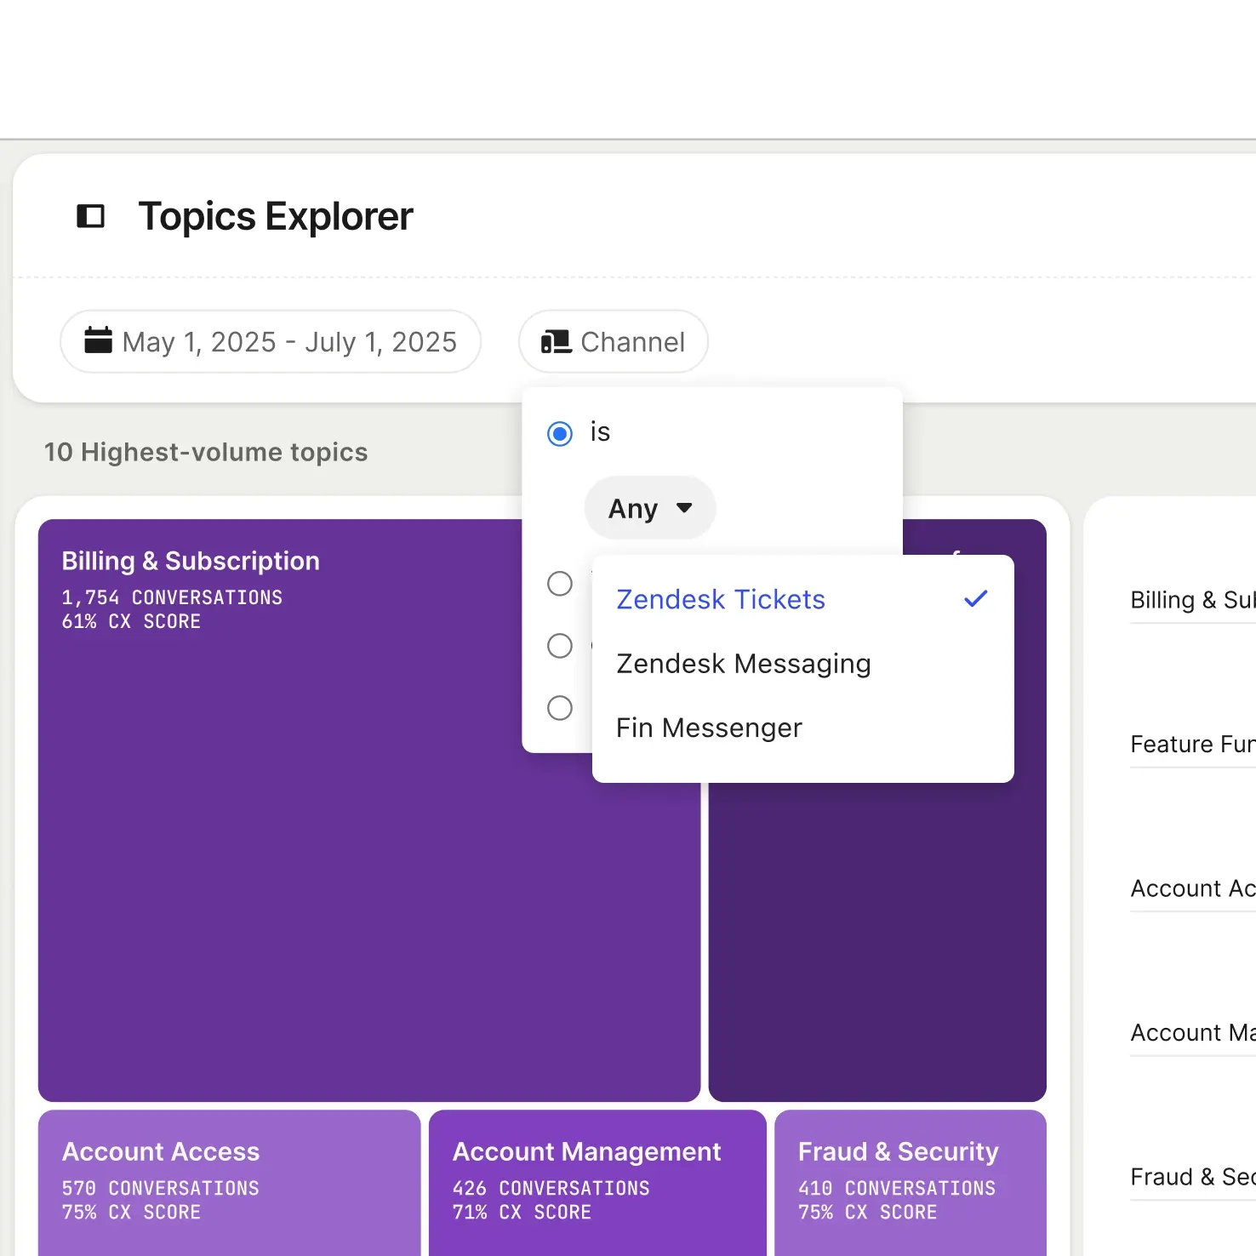Toggle the sidebar panel icon

point(90,216)
